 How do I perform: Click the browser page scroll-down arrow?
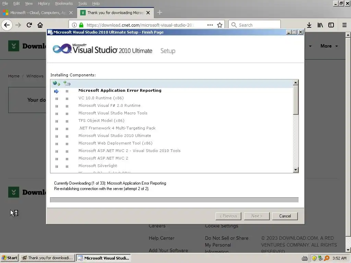348,250
